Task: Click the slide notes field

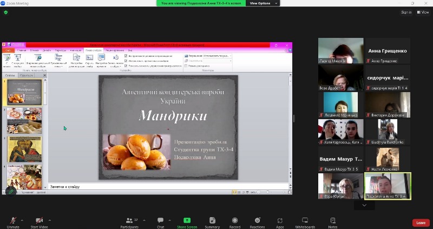Action: (x=168, y=187)
